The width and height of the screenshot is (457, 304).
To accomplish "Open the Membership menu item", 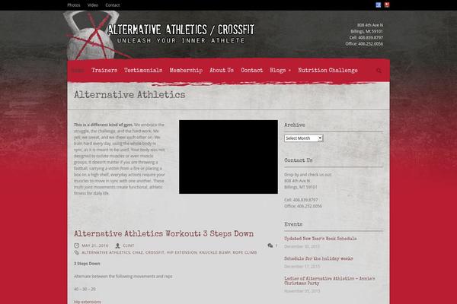I will (186, 71).
